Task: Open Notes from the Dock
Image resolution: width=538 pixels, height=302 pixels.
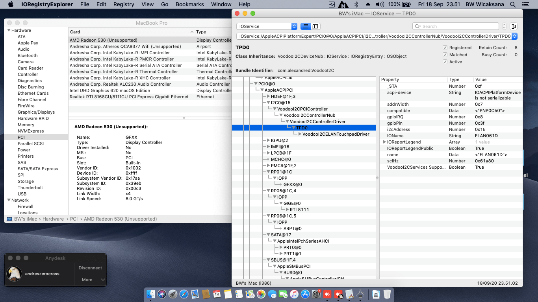Action: 228,294
